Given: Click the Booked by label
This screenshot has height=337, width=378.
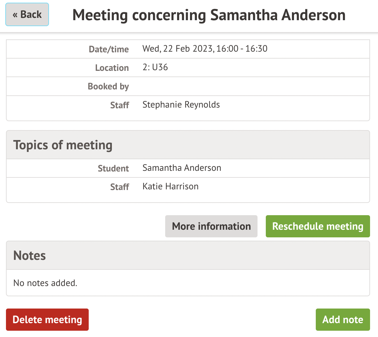Looking at the screenshot, I should pyautogui.click(x=108, y=86).
